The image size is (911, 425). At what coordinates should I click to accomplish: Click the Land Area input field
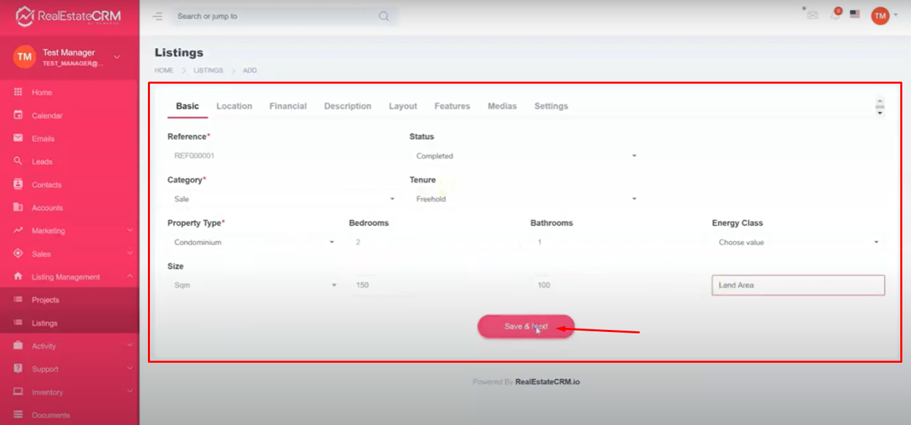pyautogui.click(x=798, y=285)
